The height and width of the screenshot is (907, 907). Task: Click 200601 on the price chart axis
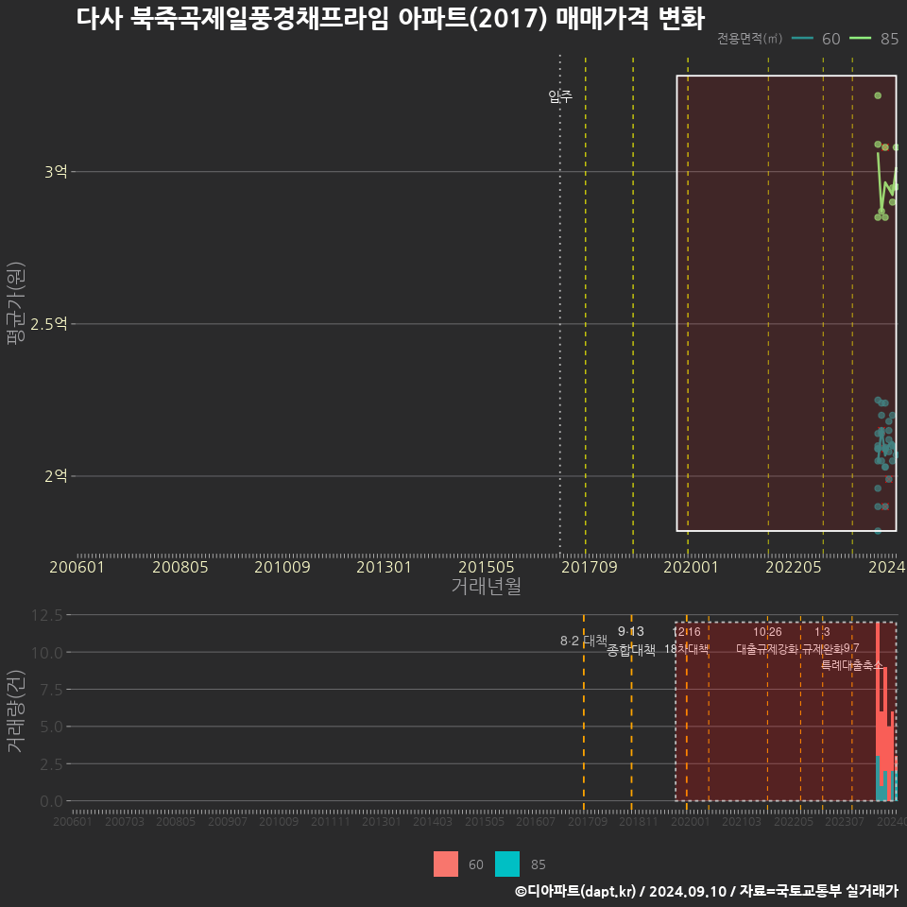pyautogui.click(x=77, y=567)
